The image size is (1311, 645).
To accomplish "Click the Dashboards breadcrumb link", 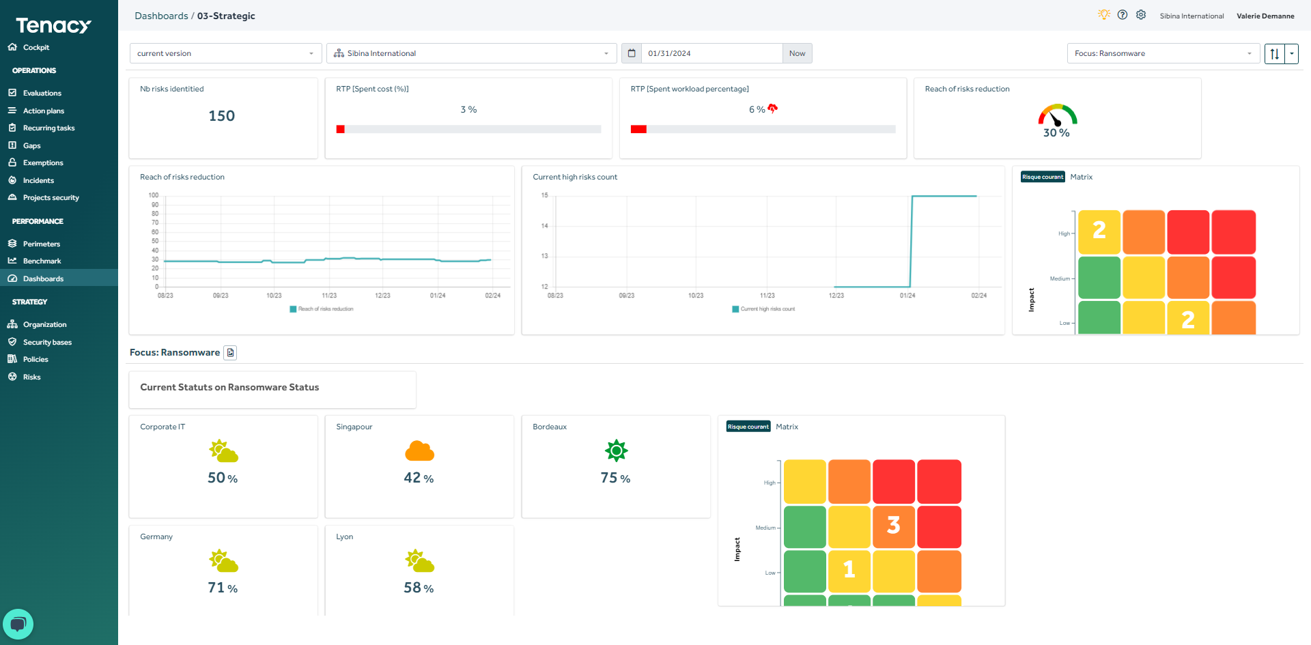I will 161,16.
